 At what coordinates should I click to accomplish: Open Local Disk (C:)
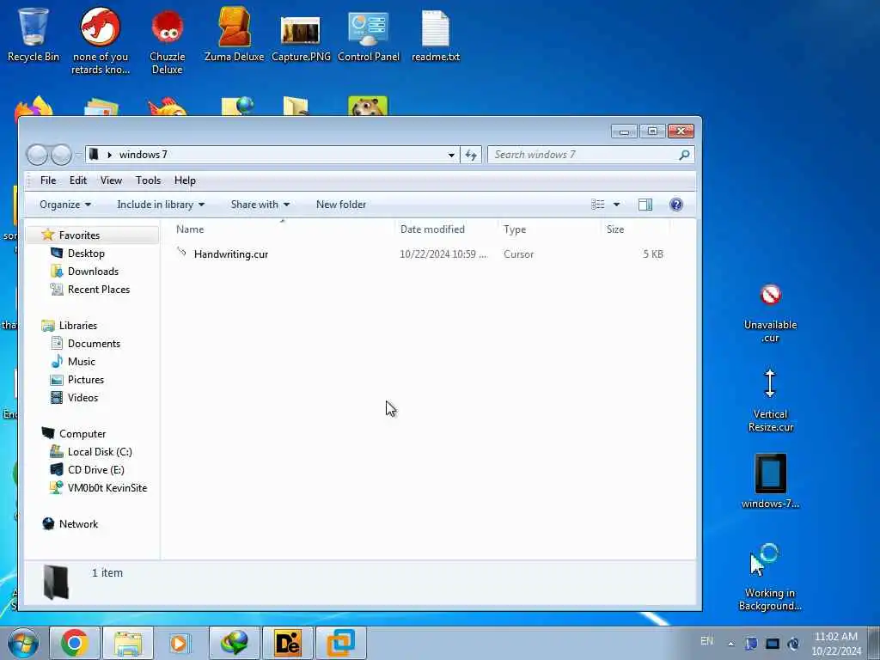coord(100,452)
